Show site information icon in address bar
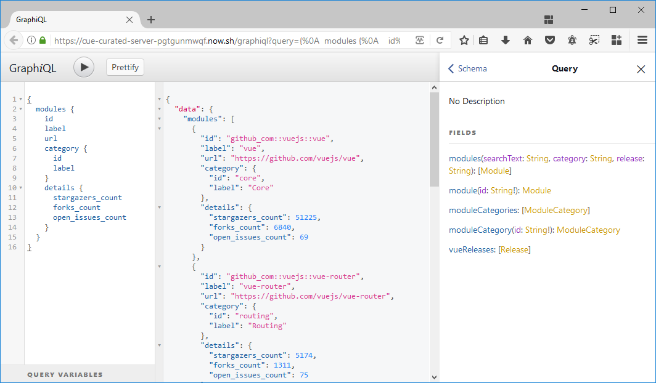 [x=31, y=40]
